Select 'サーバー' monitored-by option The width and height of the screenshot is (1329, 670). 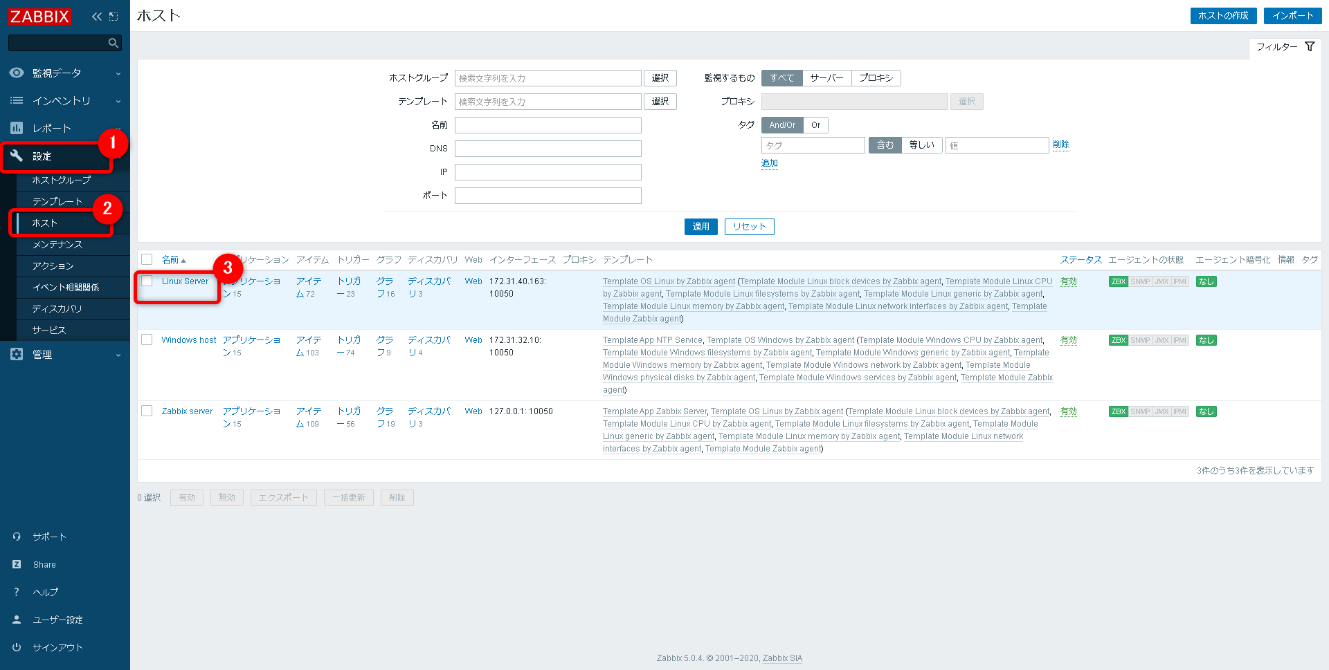pyautogui.click(x=827, y=78)
